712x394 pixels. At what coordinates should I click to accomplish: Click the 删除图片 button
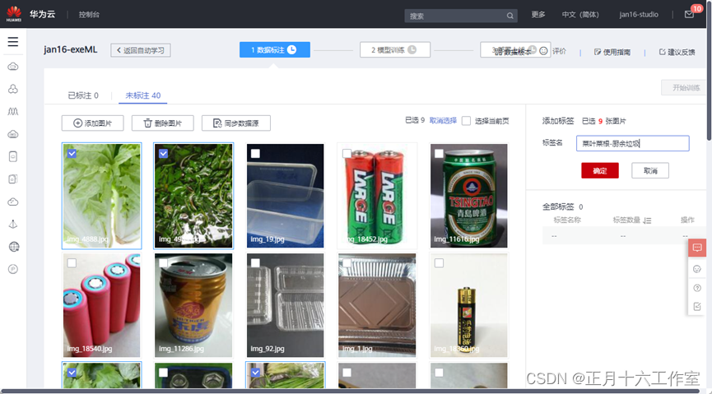[162, 123]
